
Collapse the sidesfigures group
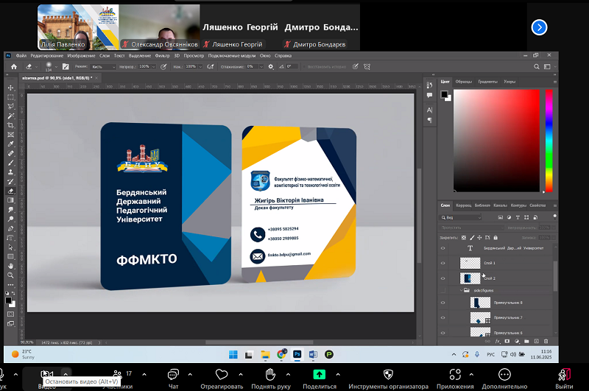coord(462,290)
